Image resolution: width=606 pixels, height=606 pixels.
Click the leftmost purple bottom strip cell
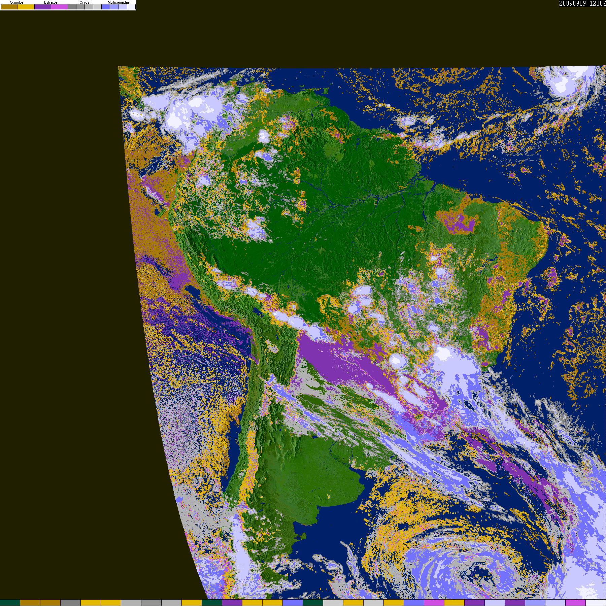(232, 603)
